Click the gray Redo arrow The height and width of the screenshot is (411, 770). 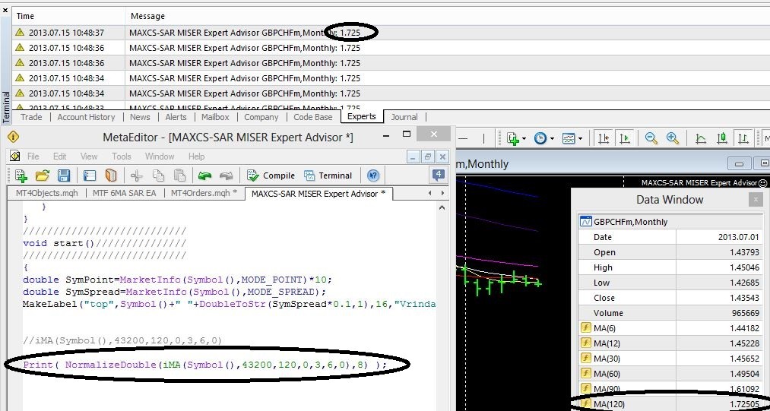pyautogui.click(x=226, y=175)
